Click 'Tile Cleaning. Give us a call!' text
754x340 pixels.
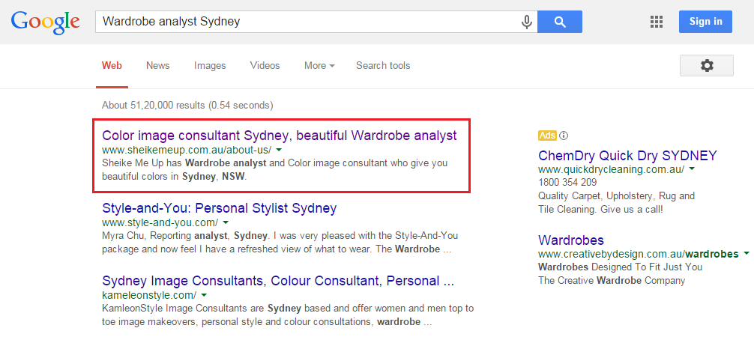(x=600, y=210)
